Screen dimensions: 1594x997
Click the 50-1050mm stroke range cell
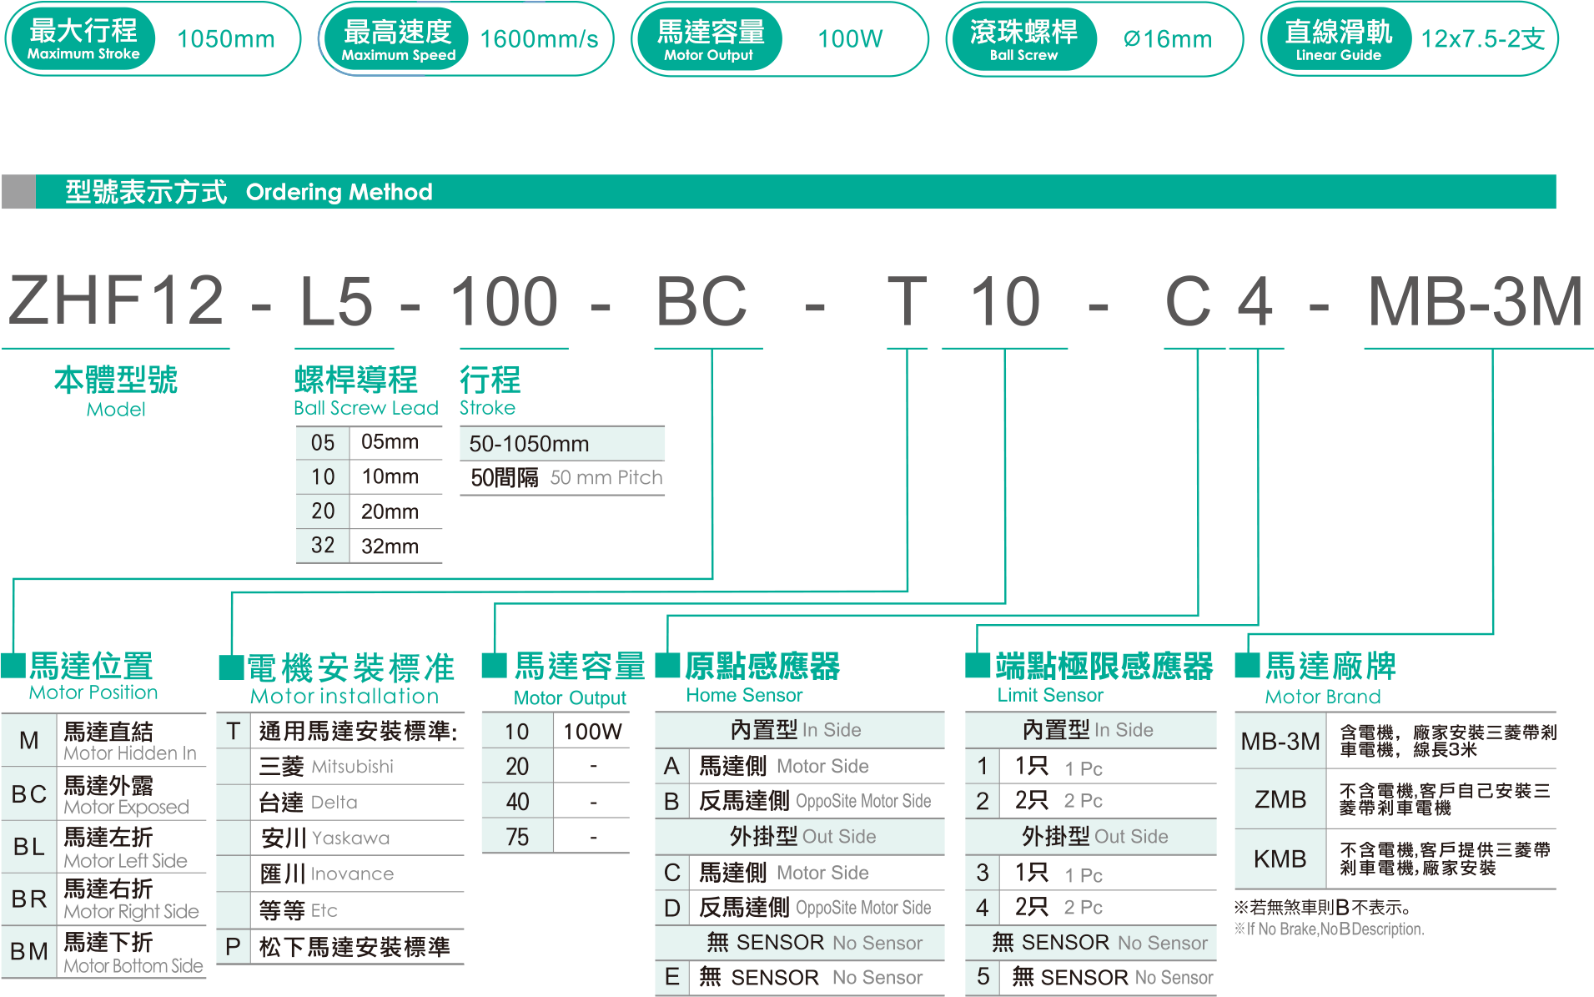[561, 444]
